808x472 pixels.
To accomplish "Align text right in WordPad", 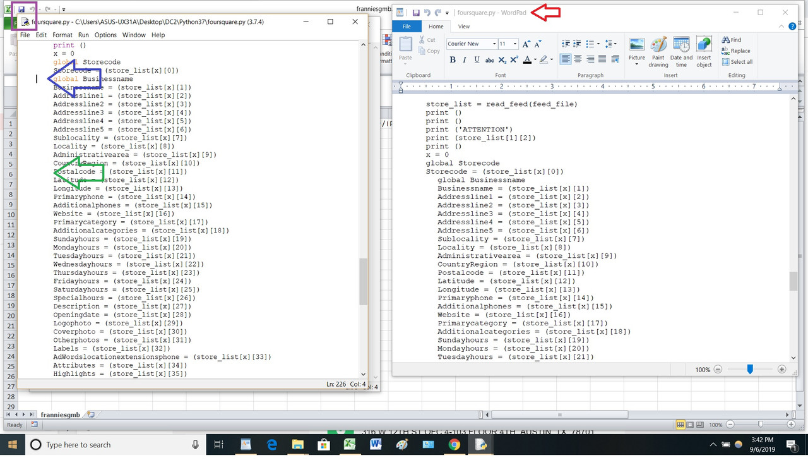I will pos(590,59).
